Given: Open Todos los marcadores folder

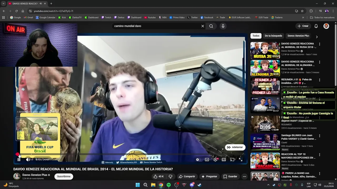Looking at the screenshot, I should click(322, 17).
